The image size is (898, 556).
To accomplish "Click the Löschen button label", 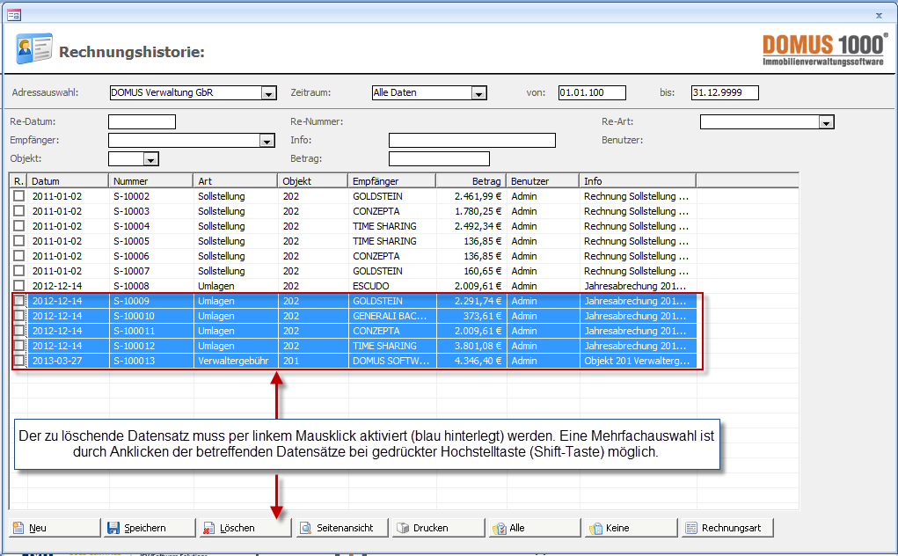I will pyautogui.click(x=237, y=528).
